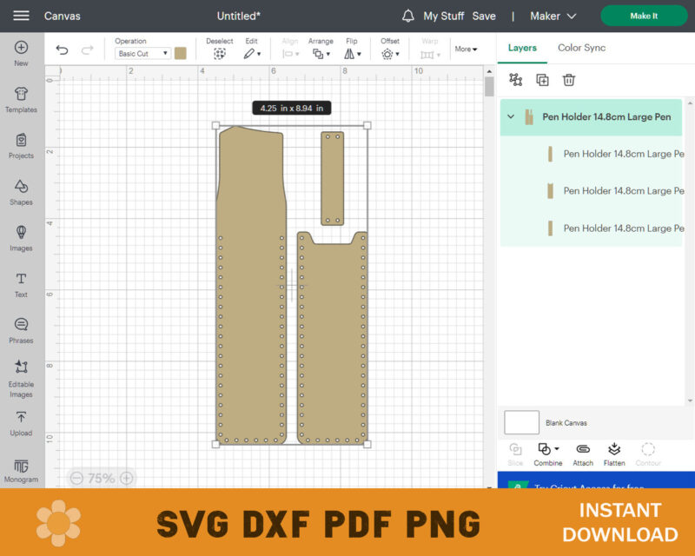Attach the selected layers
The width and height of the screenshot is (695, 556).
tap(583, 453)
